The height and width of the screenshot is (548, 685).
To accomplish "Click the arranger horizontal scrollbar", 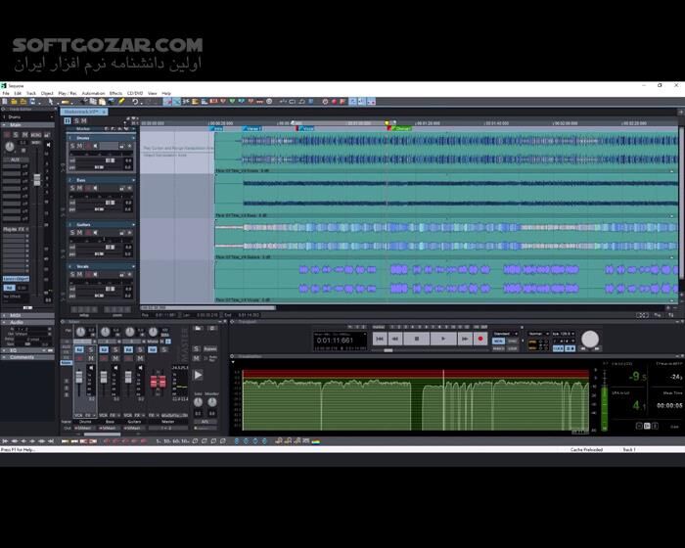I will coord(207,307).
